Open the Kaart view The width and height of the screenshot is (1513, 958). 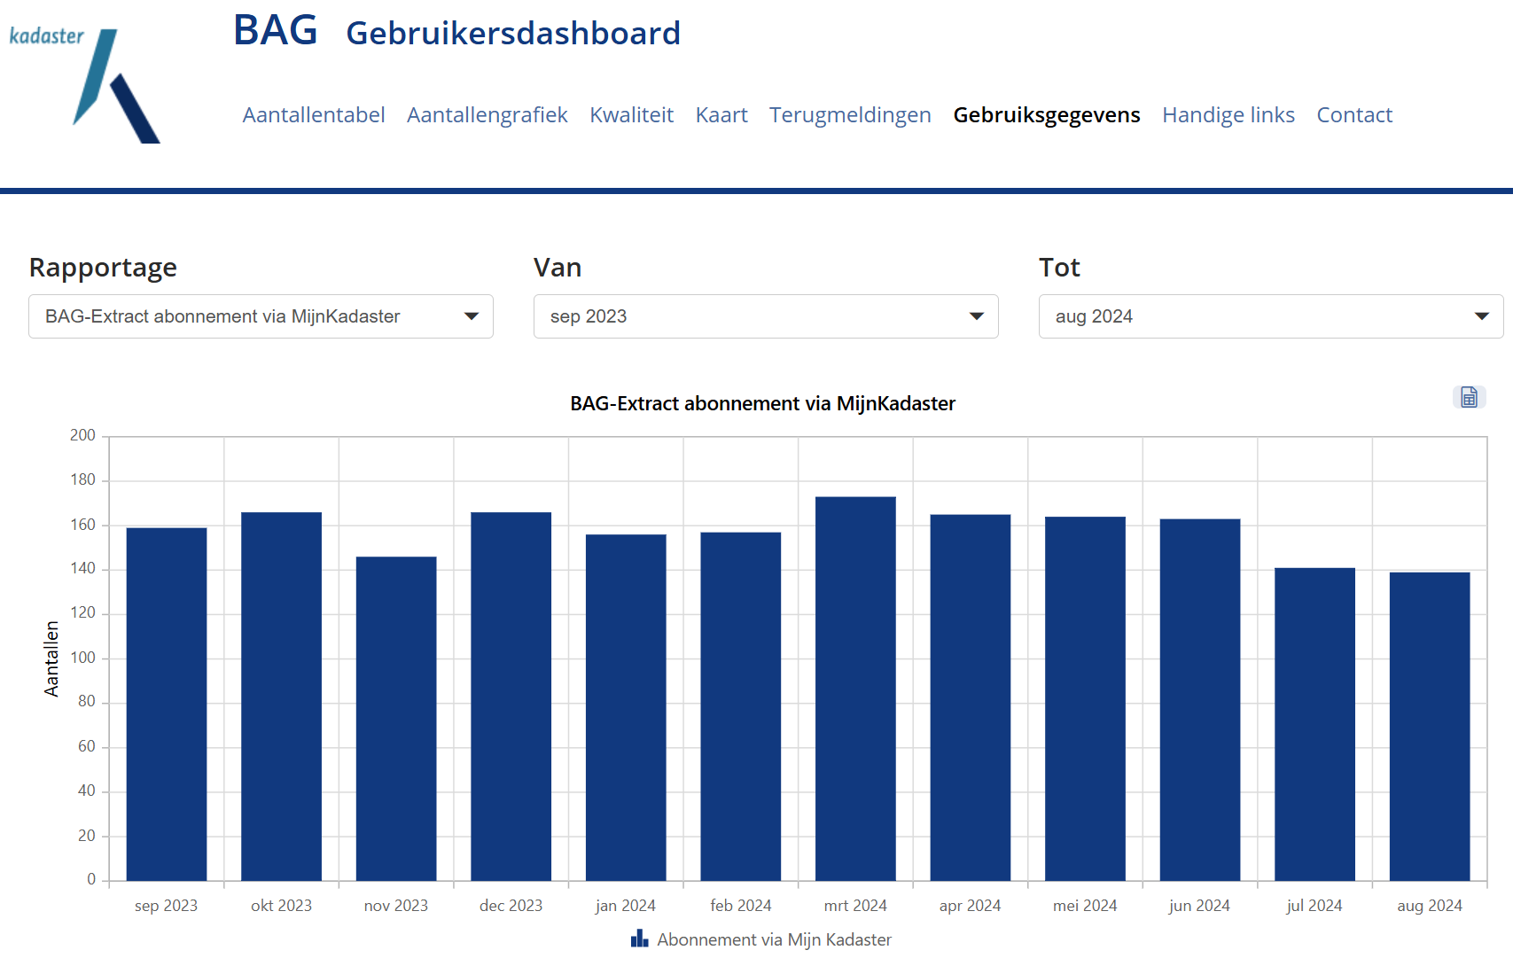(721, 114)
